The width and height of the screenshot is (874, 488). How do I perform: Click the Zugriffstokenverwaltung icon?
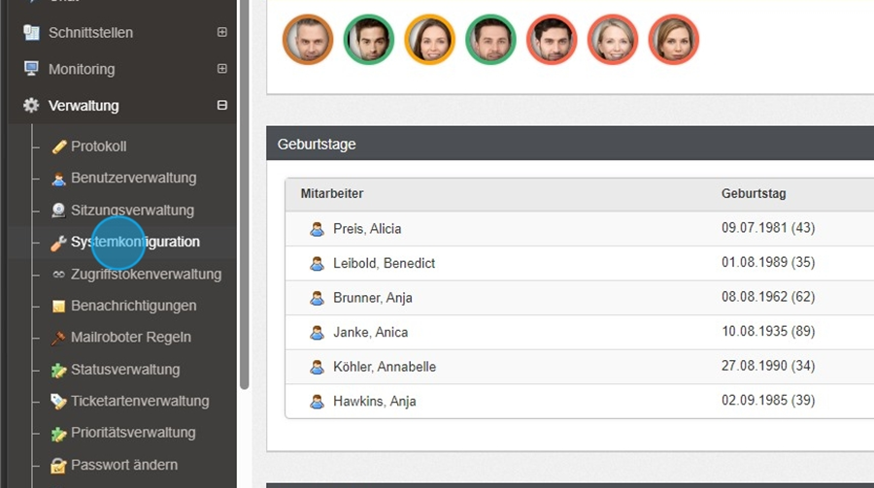(x=58, y=275)
